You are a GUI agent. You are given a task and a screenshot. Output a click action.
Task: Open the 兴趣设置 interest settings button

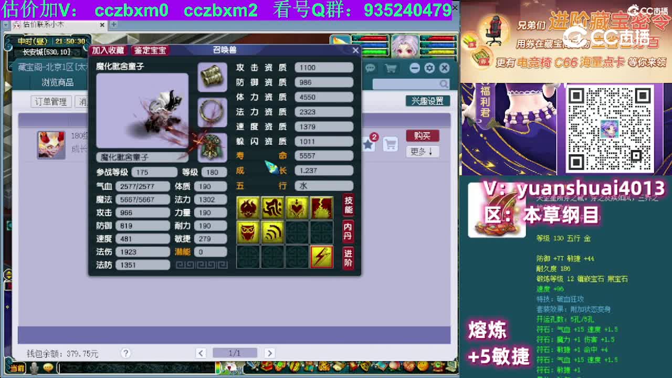427,101
